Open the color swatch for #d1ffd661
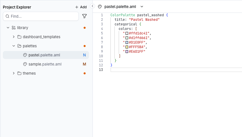 127,38
